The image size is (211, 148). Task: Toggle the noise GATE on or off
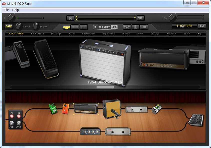pos(9,26)
